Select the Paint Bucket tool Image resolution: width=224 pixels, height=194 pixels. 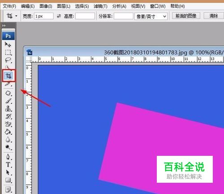click(8, 132)
